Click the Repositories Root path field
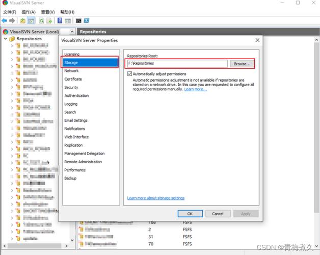Image resolution: width=320 pixels, height=255 pixels. pyautogui.click(x=177, y=64)
